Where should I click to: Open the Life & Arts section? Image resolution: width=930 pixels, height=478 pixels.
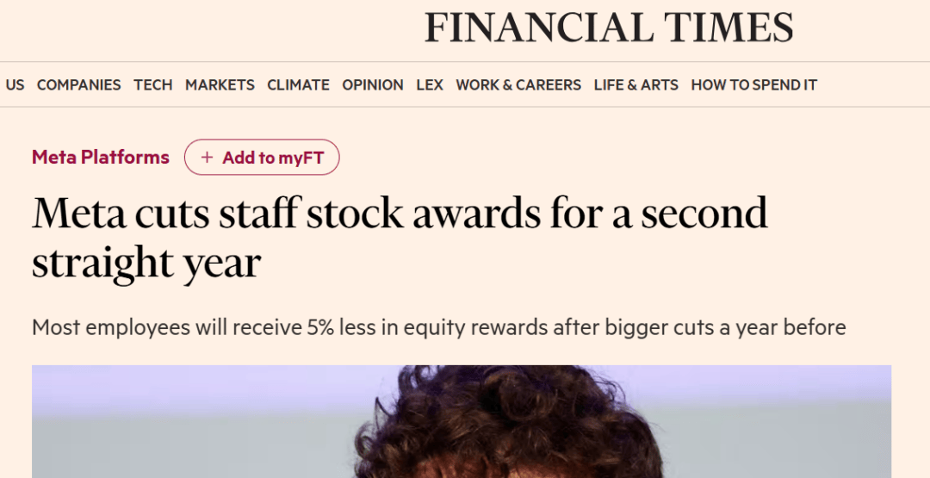pyautogui.click(x=635, y=84)
